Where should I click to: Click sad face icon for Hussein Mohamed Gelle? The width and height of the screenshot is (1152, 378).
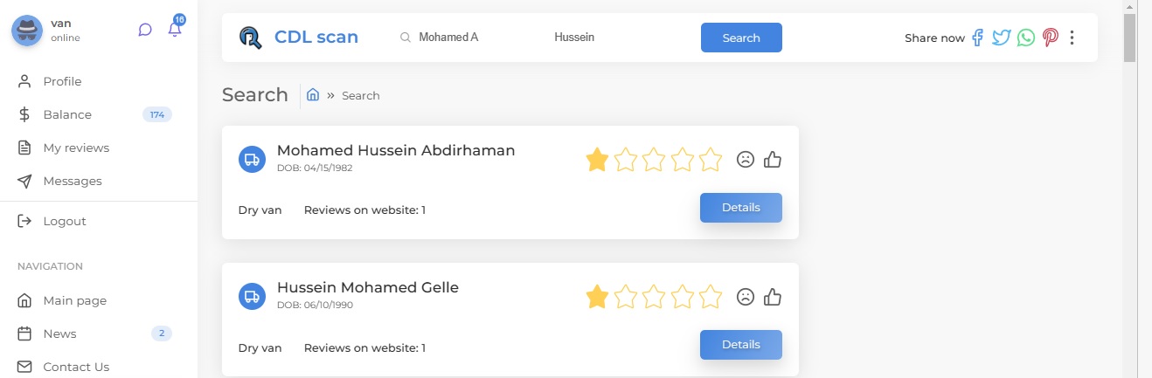tap(745, 297)
